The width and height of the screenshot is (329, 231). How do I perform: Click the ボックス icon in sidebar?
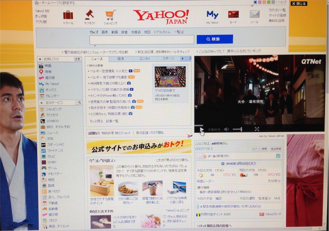42,90
